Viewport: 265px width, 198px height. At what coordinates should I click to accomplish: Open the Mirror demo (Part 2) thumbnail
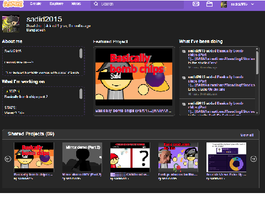82,157
